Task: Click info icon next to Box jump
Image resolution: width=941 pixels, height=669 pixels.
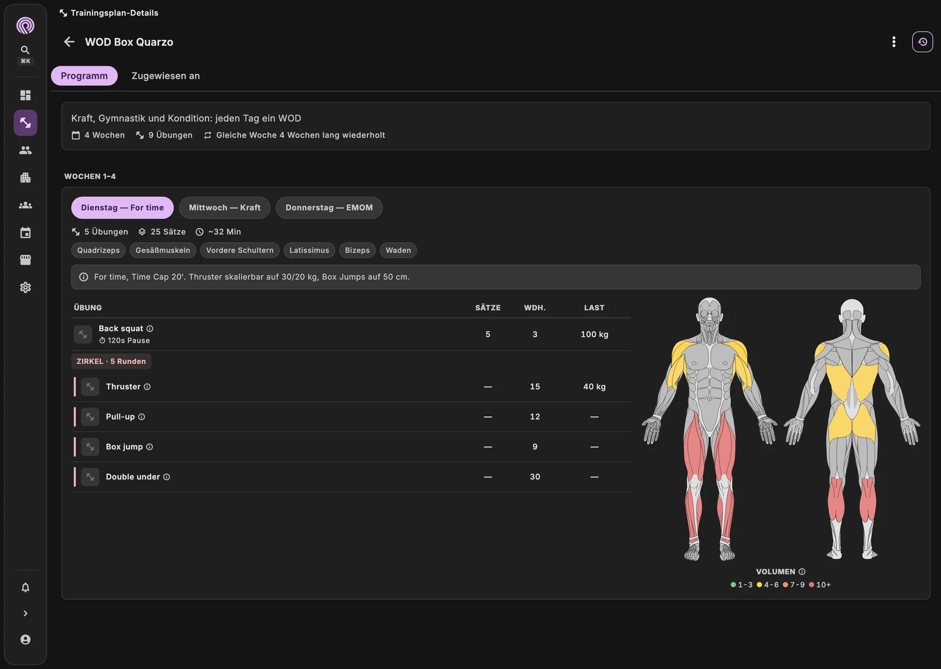Action: click(149, 447)
